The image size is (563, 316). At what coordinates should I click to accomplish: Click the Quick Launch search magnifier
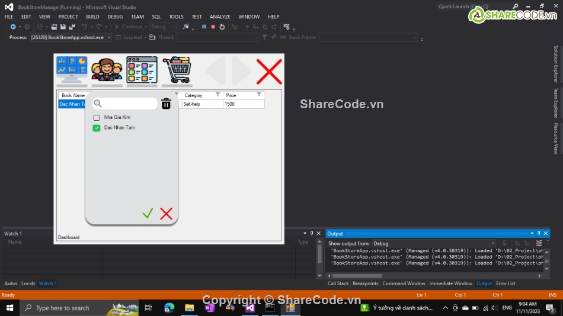tap(516, 7)
